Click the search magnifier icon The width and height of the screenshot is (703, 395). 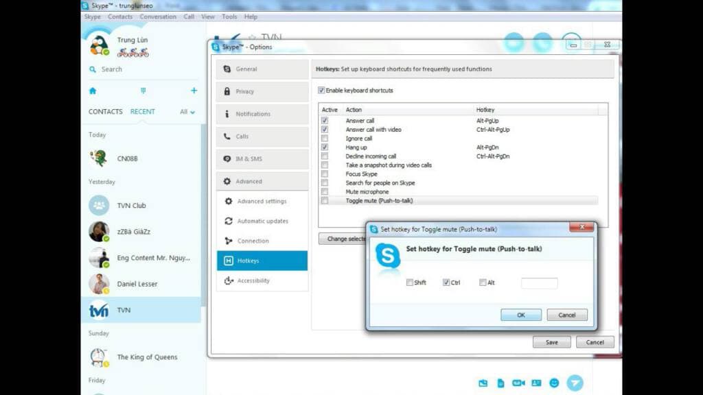(93, 69)
